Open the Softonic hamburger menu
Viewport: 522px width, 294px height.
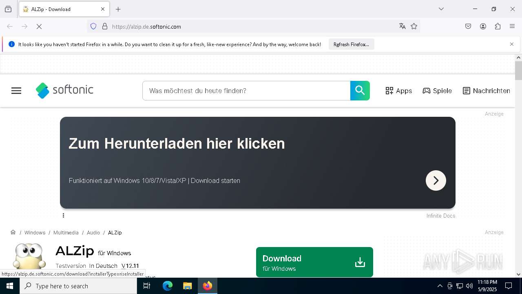tap(16, 91)
